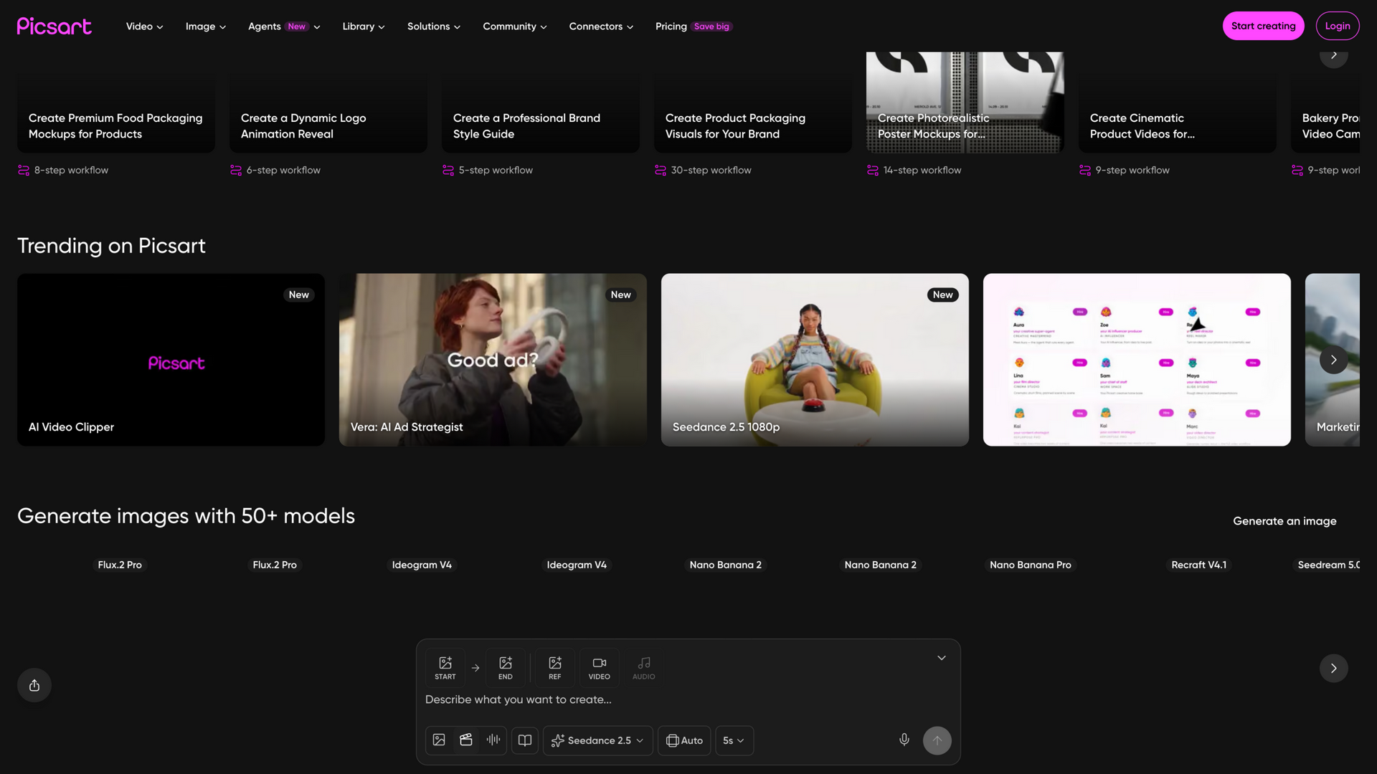Click the Start creating button

click(x=1263, y=26)
